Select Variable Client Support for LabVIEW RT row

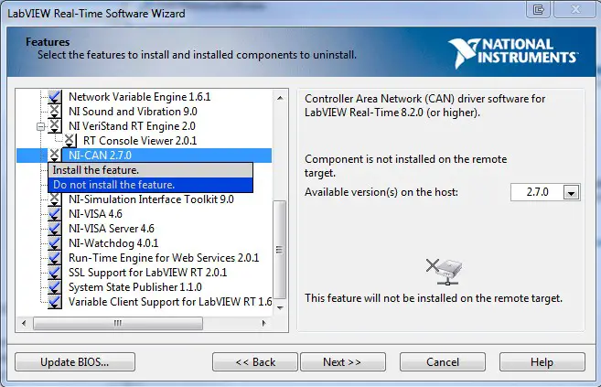(170, 302)
